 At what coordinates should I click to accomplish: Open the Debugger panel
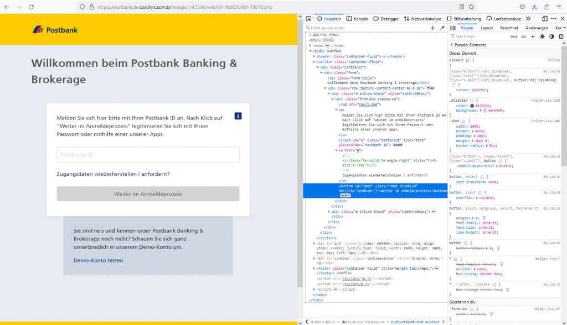(x=382, y=18)
